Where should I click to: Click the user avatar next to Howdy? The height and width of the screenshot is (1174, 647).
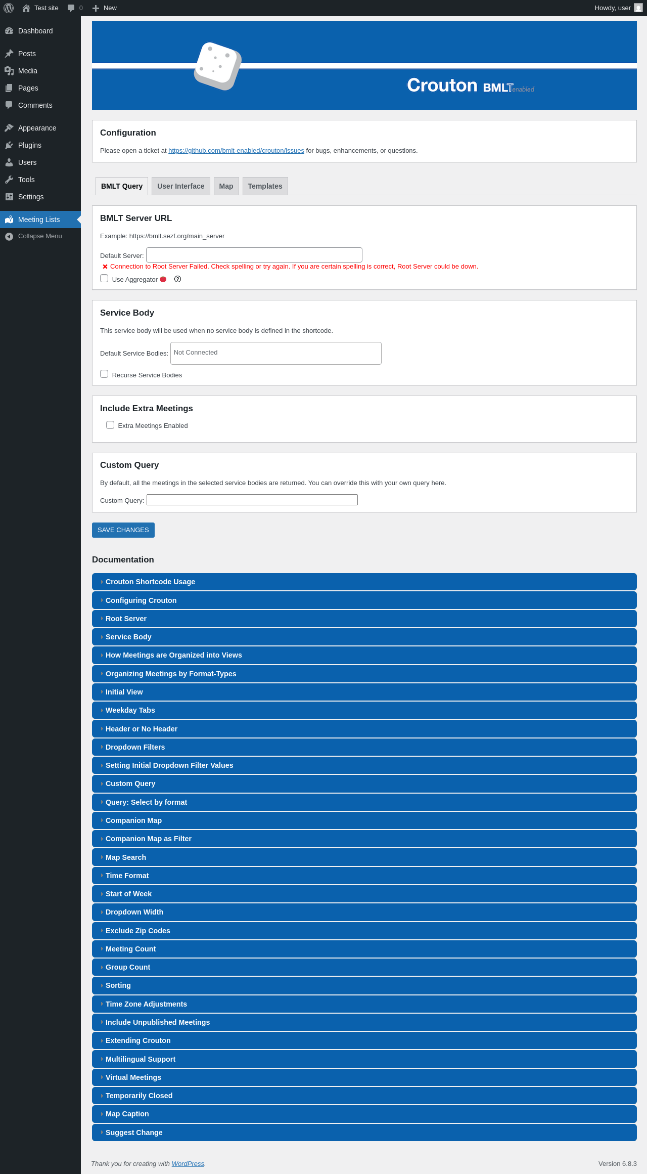tap(638, 8)
